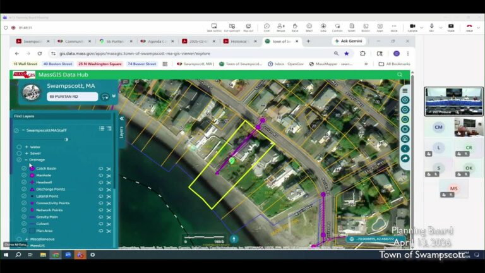Click the compass north arrow button
Viewport: 485px width, 273px height.
point(234,239)
